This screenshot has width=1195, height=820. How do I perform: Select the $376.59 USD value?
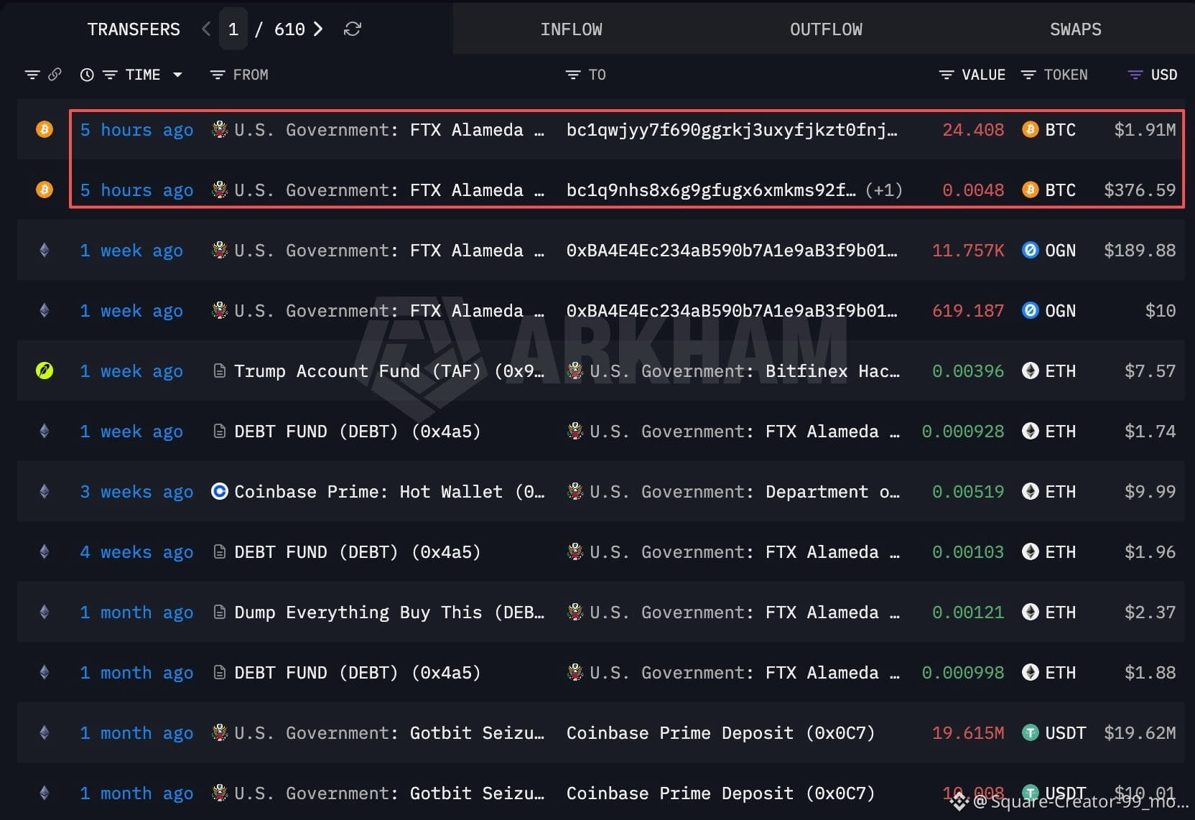[1140, 190]
